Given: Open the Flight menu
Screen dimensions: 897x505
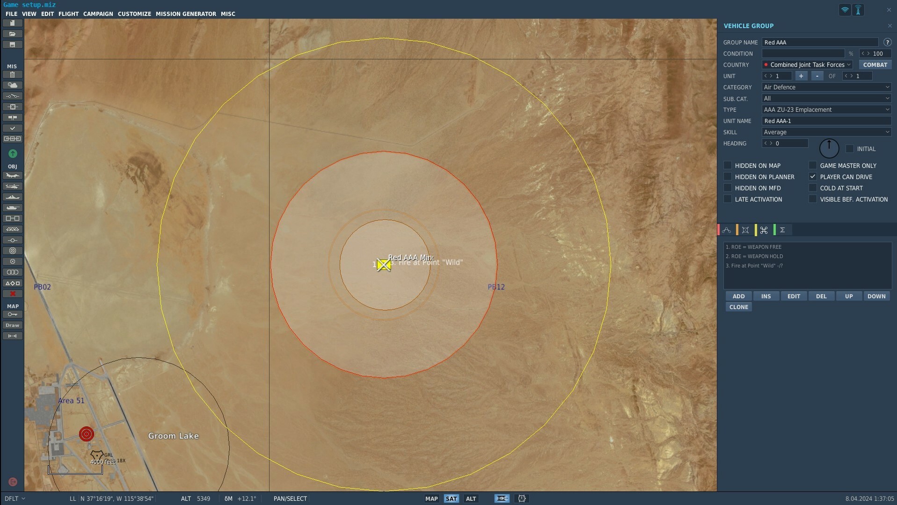Looking at the screenshot, I should [68, 14].
